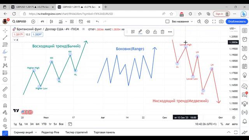Open the USD currency dropdown

[233, 28]
